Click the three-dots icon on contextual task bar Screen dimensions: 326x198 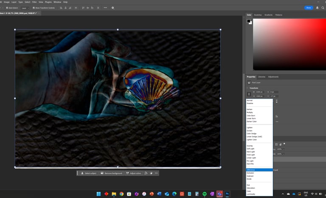pos(156,173)
